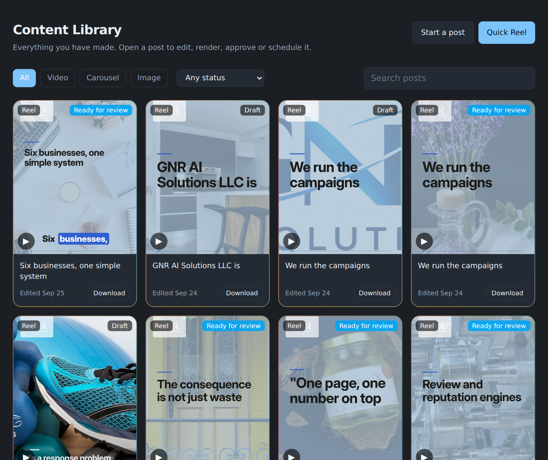Viewport: 548px width, 460px height.
Task: Click the Draft badge on 'GNR AI Solutions' card
Action: coord(253,110)
